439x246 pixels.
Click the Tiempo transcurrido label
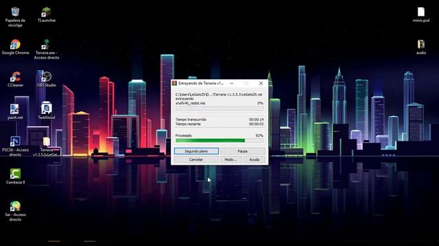[x=191, y=120]
